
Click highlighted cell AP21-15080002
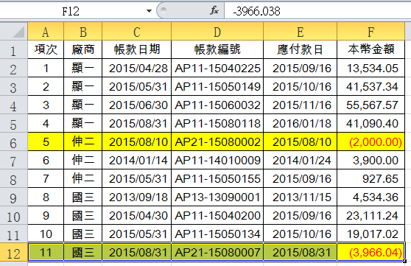tap(217, 142)
